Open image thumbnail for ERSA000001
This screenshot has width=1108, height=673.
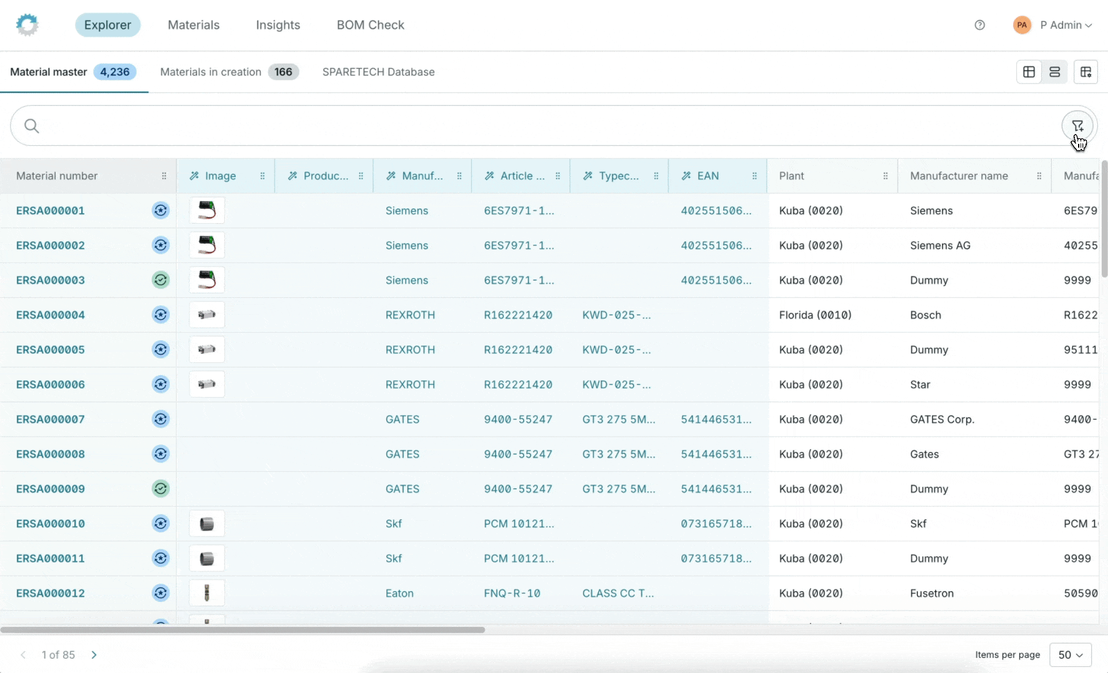[207, 211]
